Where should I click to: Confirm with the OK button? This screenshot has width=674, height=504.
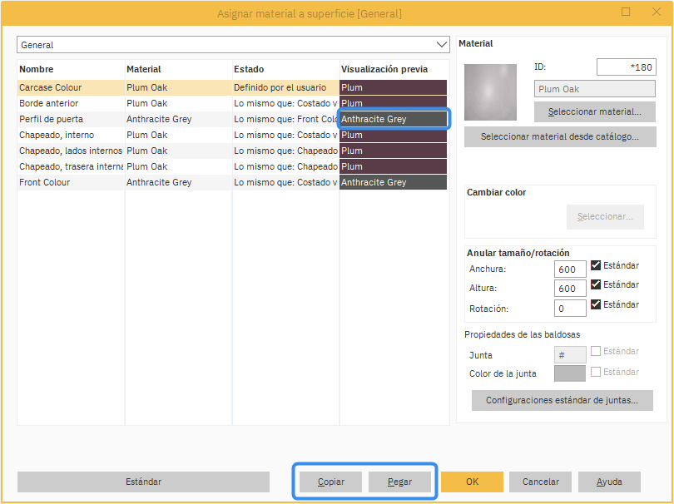click(472, 482)
